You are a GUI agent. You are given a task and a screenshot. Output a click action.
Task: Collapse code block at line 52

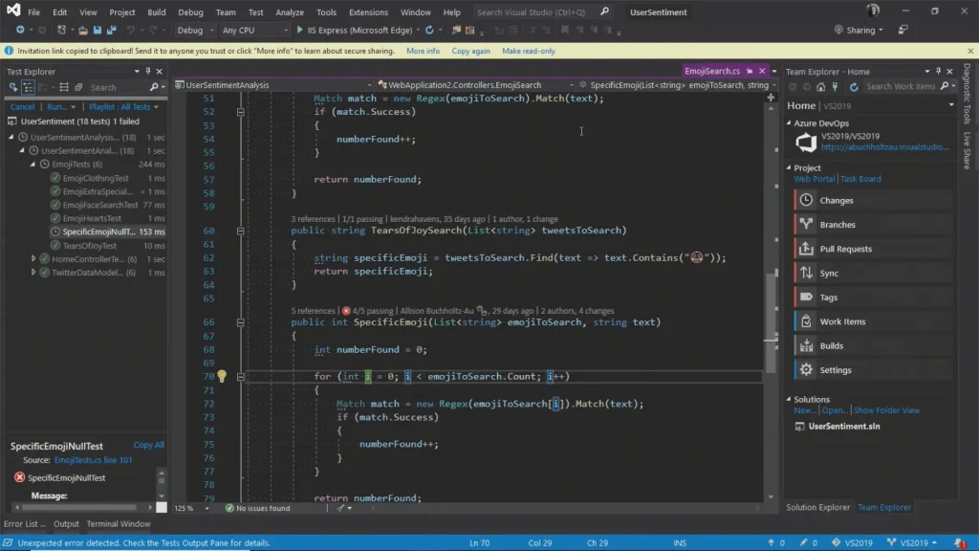(x=240, y=112)
